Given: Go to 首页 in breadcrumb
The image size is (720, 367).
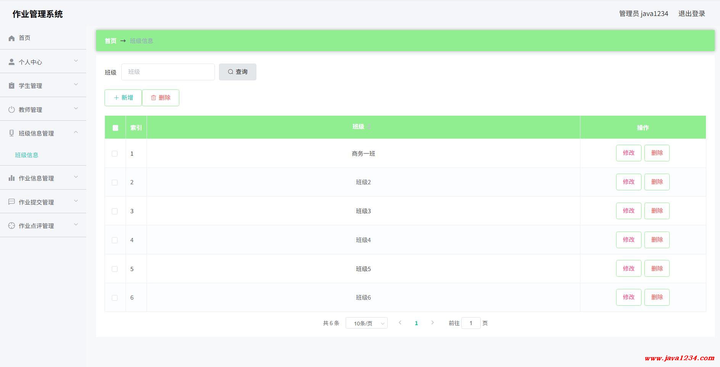Looking at the screenshot, I should [110, 41].
